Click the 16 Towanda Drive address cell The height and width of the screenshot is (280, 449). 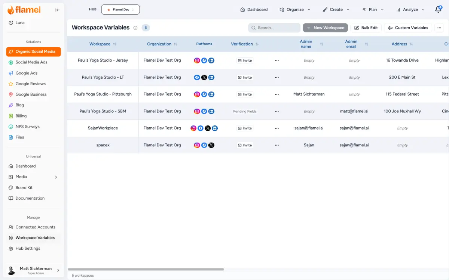click(402, 60)
